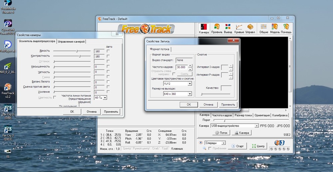The width and height of the screenshot is (333, 172).
Task: Toggle Авто checkbox for Баланс белого
Action: point(108,82)
